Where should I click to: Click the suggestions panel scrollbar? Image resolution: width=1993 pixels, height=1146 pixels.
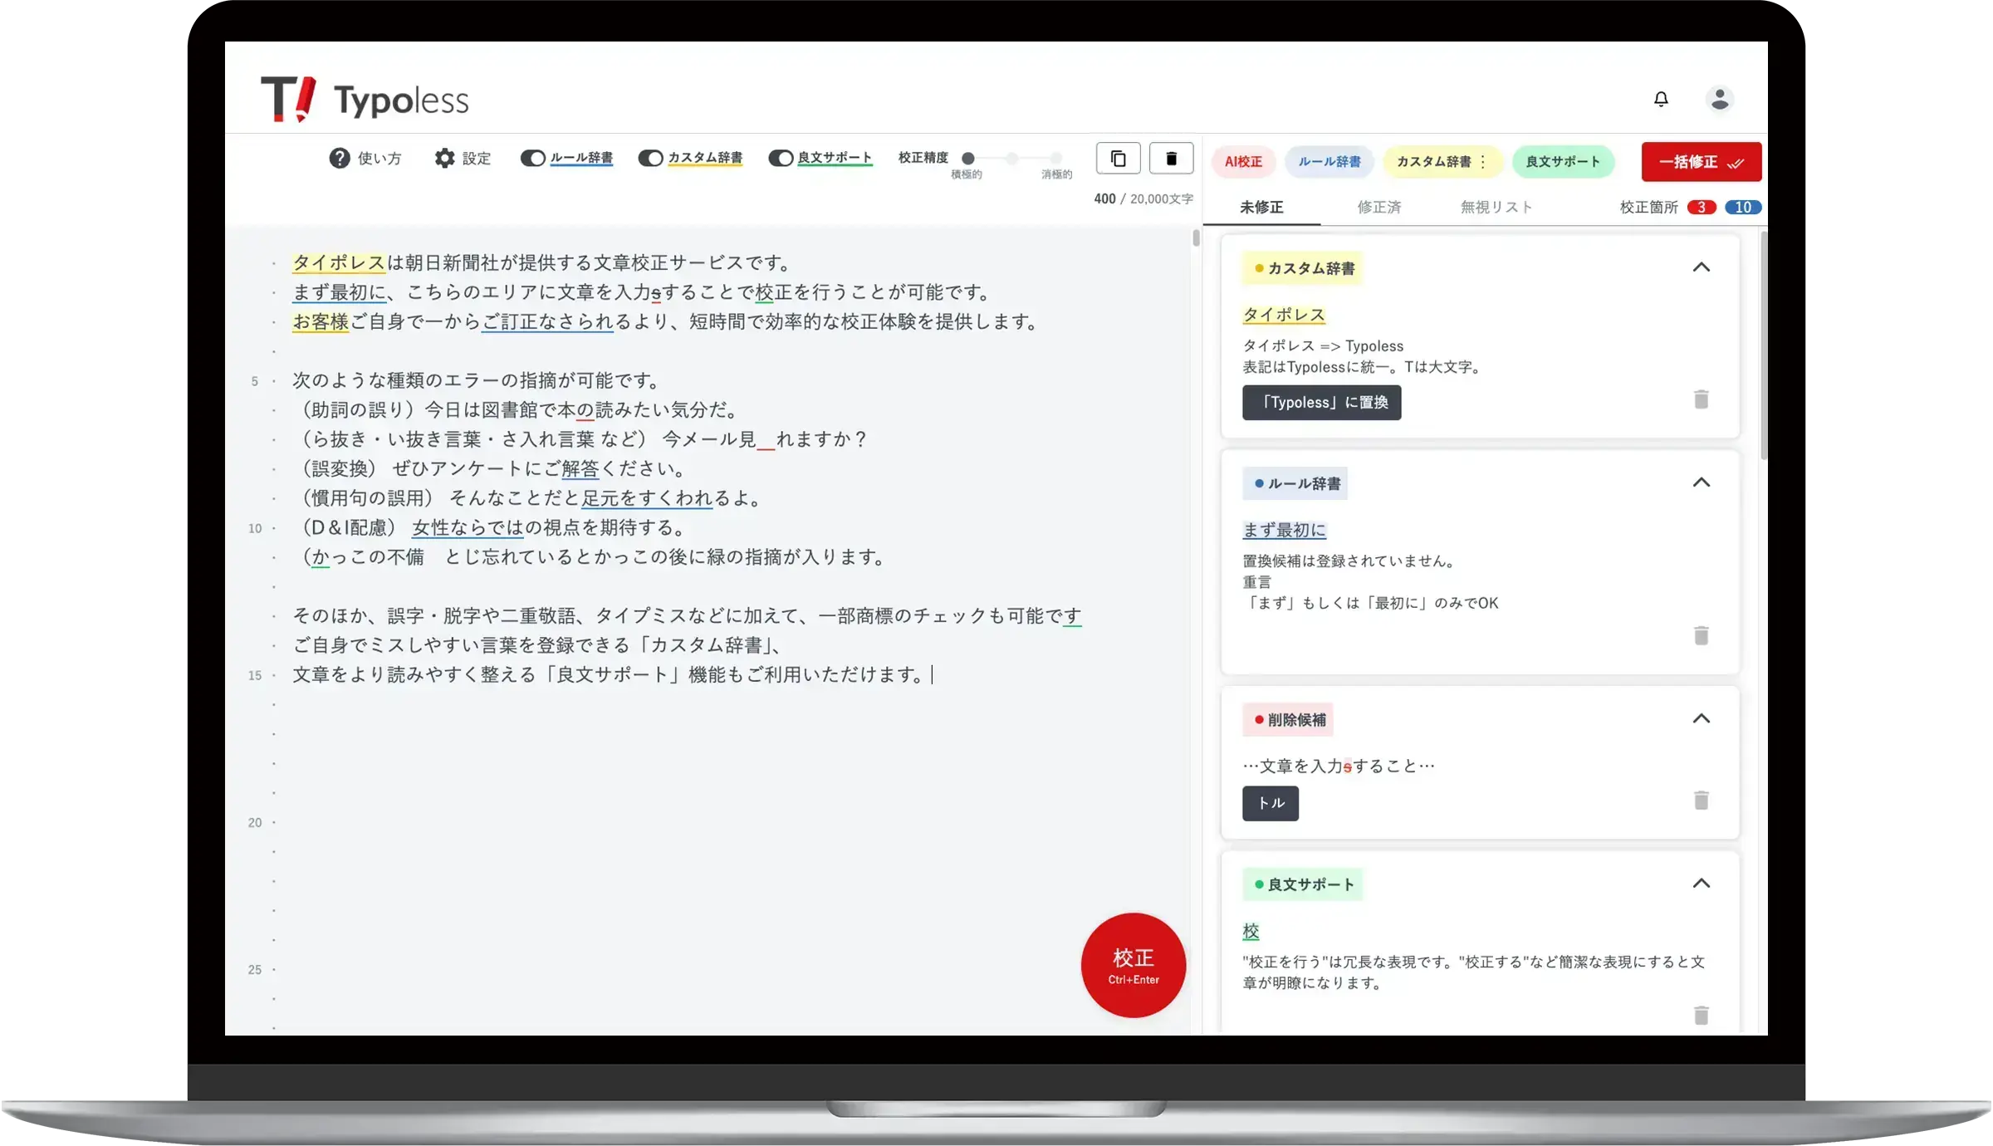(x=1764, y=345)
